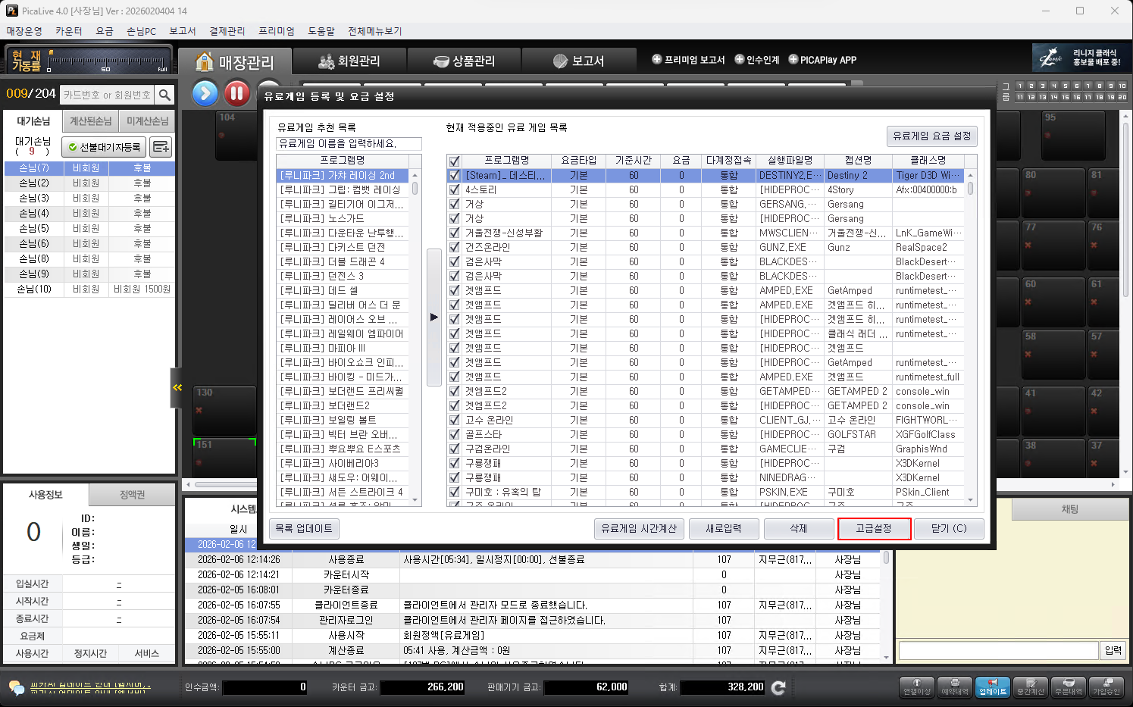Click the 고급설정 button
Image resolution: width=1133 pixels, height=707 pixels.
click(x=874, y=528)
